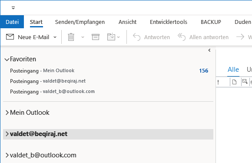Screen dimensions: 252x163
Task: Open the move to folder dropdown arrow
Action: (119, 37)
